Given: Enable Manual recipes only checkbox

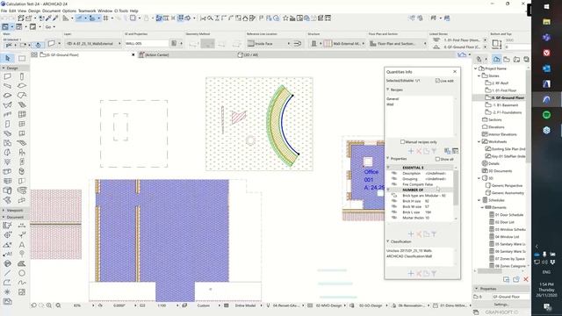Looking at the screenshot, I should [402, 142].
